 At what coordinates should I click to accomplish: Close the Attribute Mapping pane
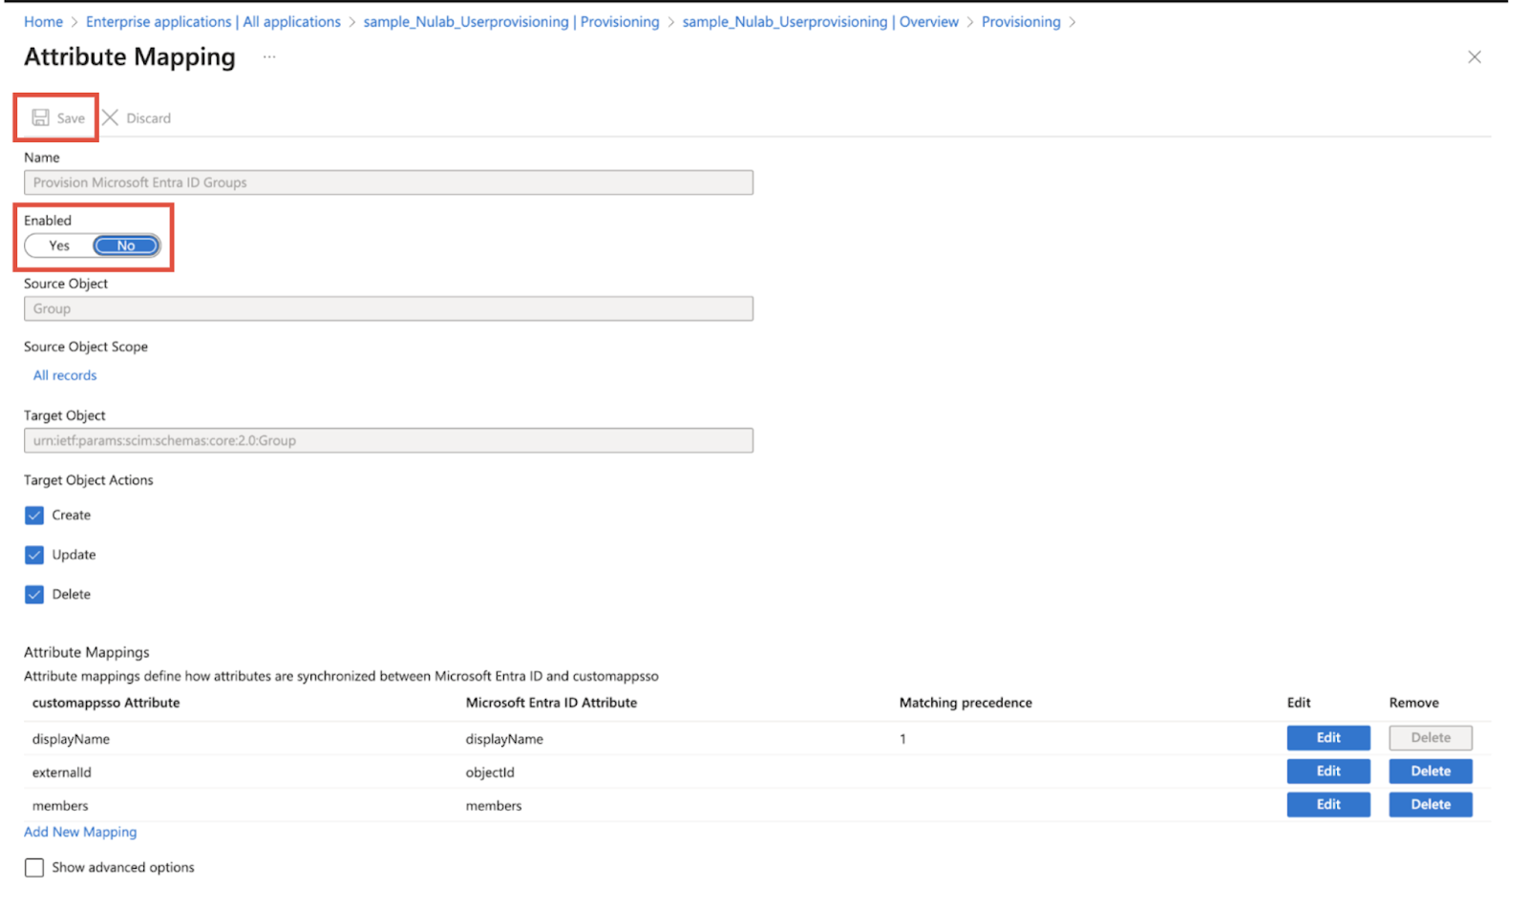click(x=1474, y=57)
